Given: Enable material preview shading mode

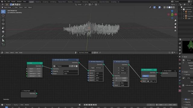Looking at the screenshot, I should pos(172,7).
